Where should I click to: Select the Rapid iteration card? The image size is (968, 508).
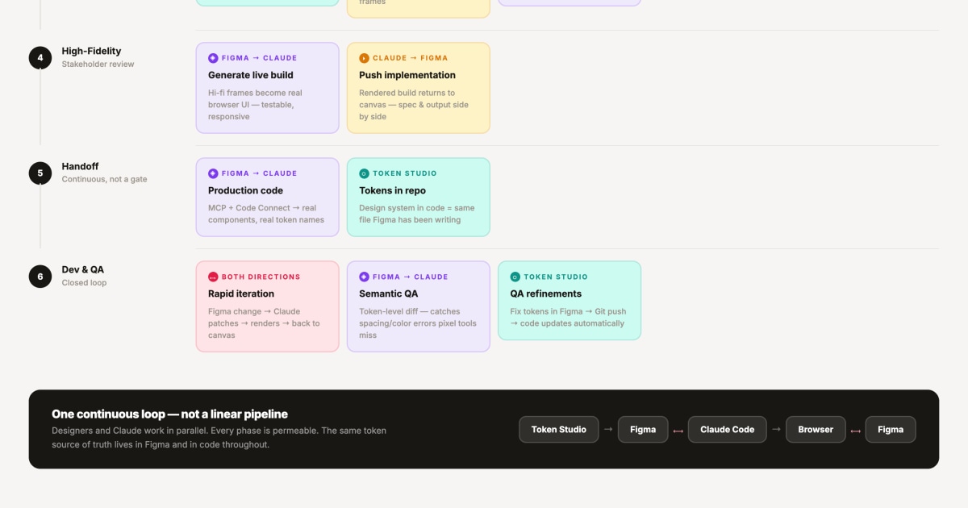tap(267, 306)
